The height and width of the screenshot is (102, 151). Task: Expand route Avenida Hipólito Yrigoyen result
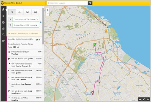(x=25, y=43)
